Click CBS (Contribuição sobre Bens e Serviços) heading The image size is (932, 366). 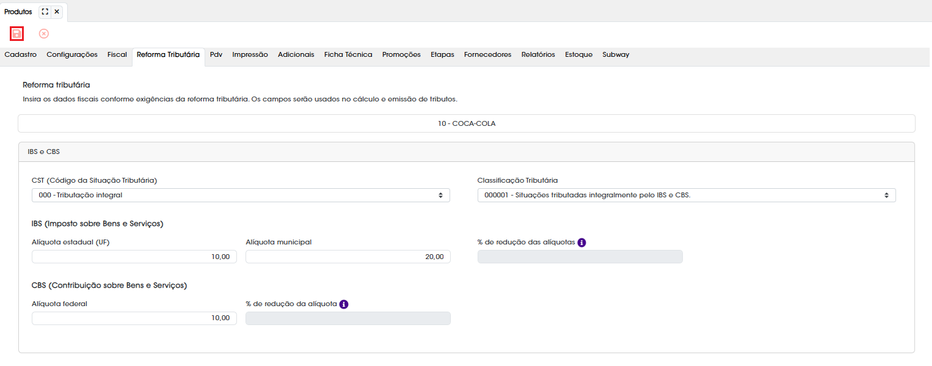click(109, 285)
